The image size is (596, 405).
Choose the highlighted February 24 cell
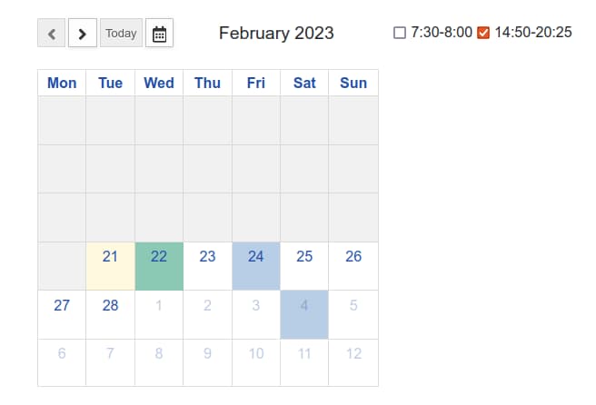pyautogui.click(x=256, y=265)
